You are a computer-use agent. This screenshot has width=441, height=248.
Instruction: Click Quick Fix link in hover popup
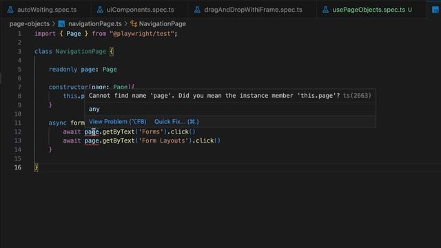[176, 122]
